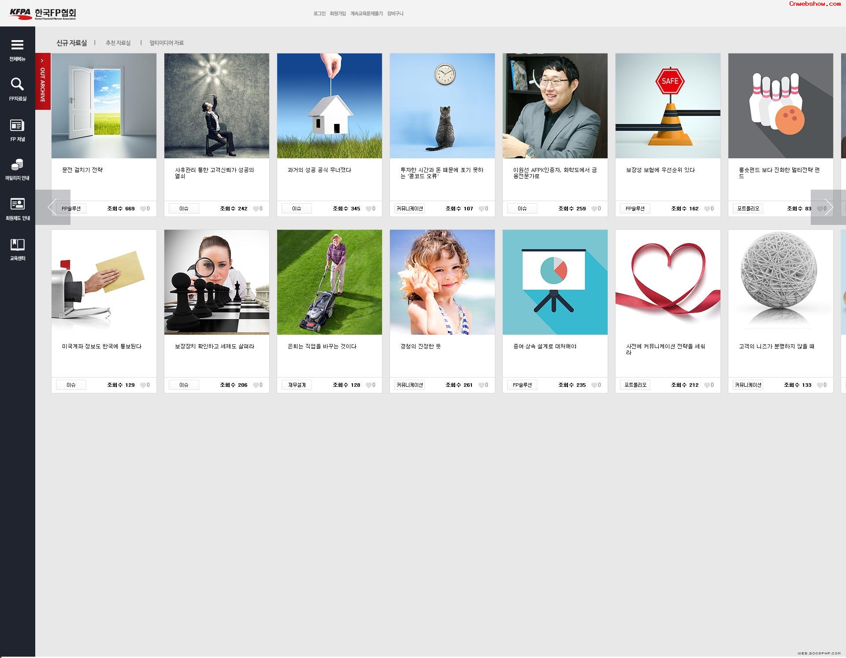Collapse the red OUT ARCHIVE side tab
This screenshot has height=658, width=846.
click(x=43, y=82)
